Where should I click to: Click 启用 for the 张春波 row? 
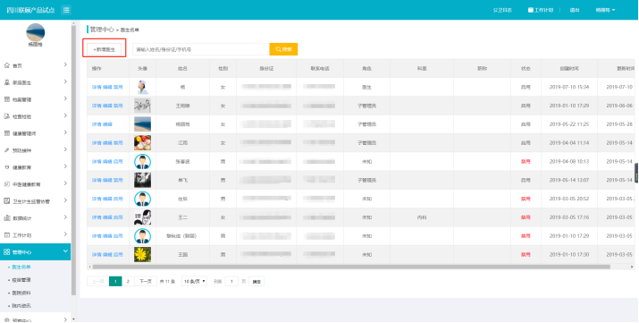[x=118, y=161]
